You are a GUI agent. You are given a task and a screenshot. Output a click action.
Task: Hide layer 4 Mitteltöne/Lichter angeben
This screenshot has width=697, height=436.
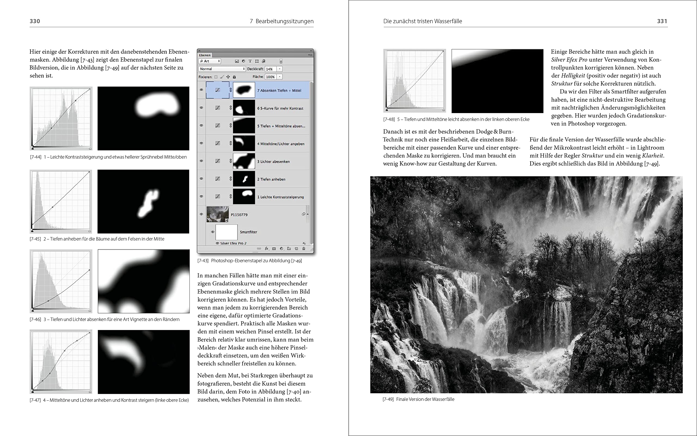click(201, 143)
